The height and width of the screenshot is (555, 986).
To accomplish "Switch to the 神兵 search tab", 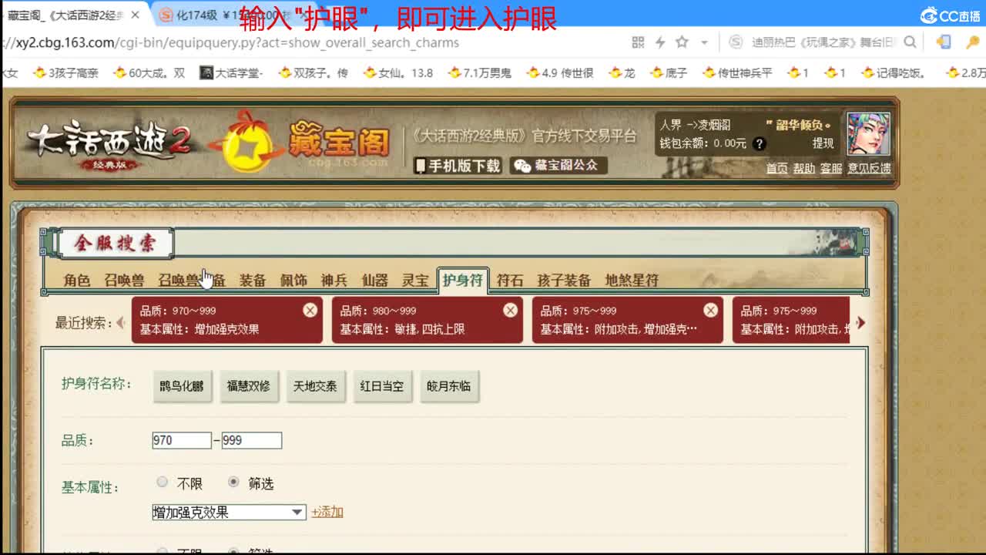I will click(334, 281).
